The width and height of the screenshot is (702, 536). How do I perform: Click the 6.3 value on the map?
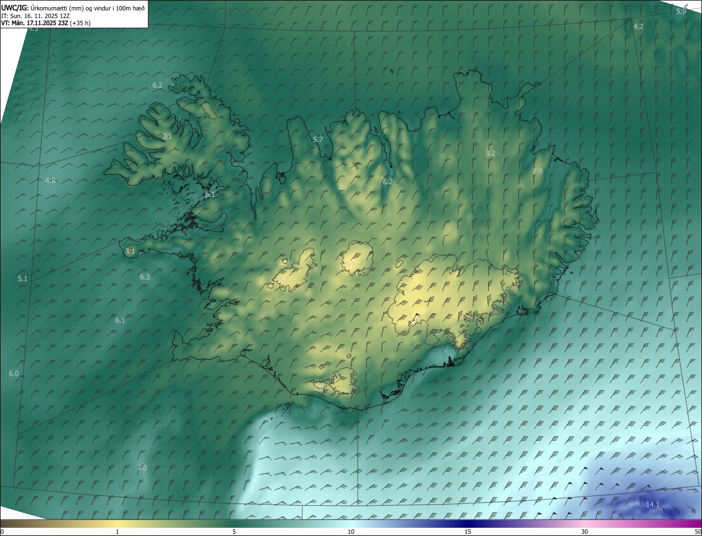pos(145,277)
